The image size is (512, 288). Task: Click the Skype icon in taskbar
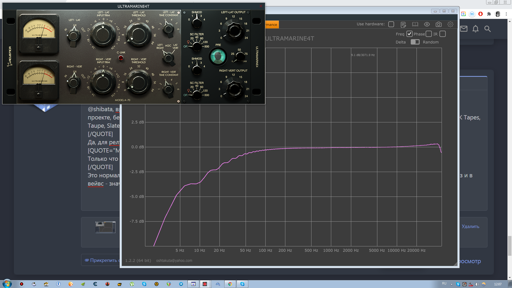click(242, 284)
